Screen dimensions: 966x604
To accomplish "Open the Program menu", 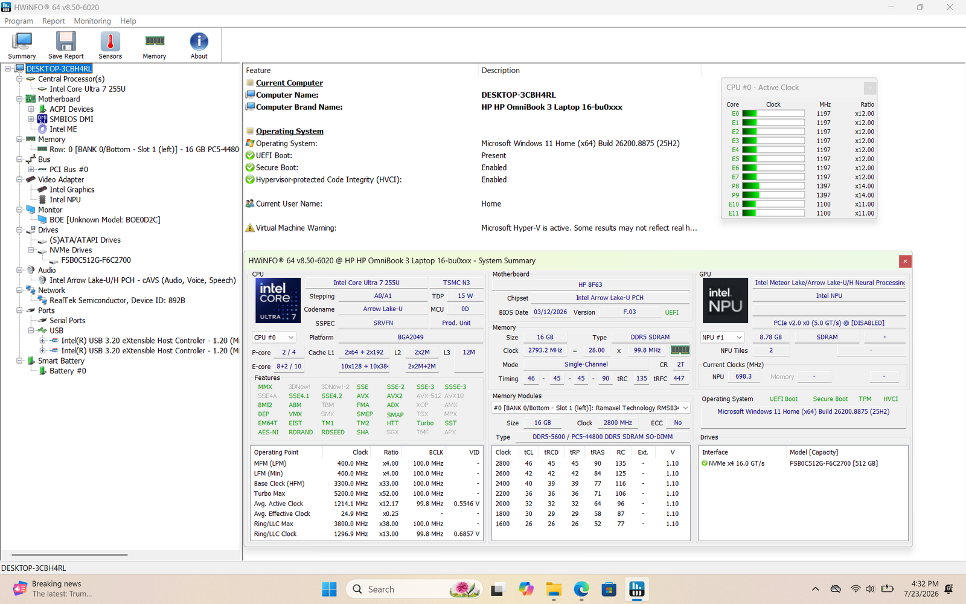I will [19, 21].
